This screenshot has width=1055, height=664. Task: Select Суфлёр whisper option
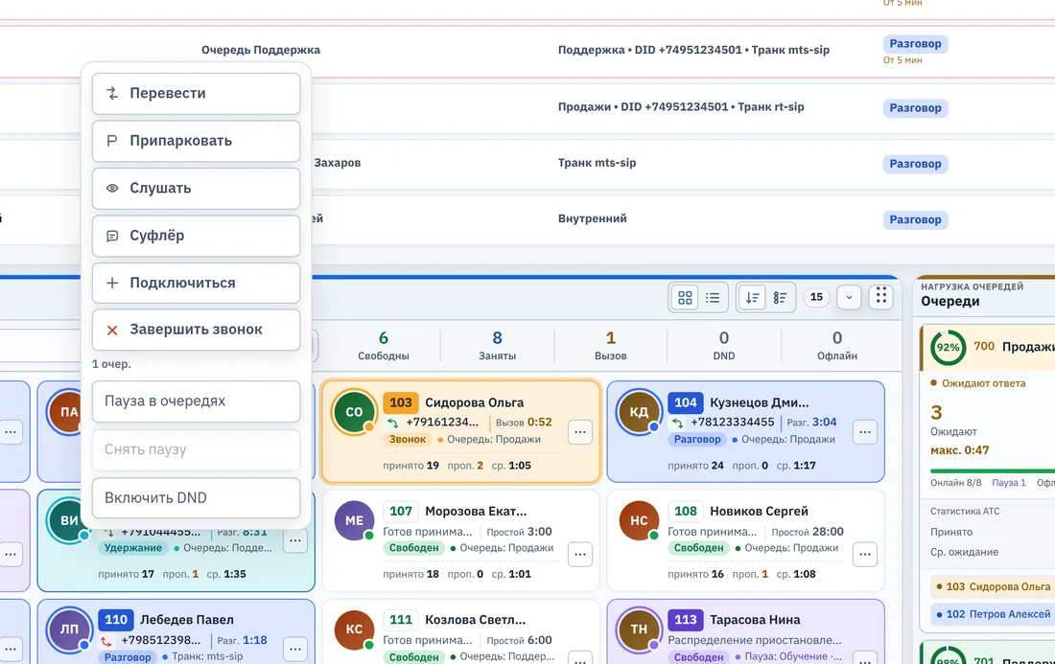click(x=196, y=236)
